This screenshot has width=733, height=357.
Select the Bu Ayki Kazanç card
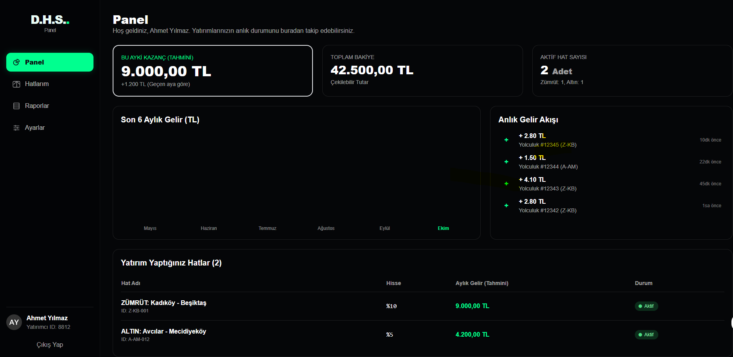(212, 71)
